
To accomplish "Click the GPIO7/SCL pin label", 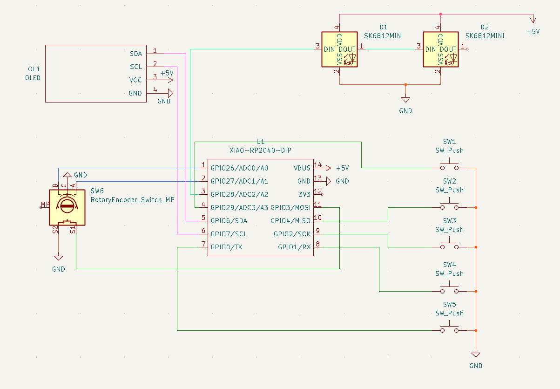I will (x=229, y=234).
